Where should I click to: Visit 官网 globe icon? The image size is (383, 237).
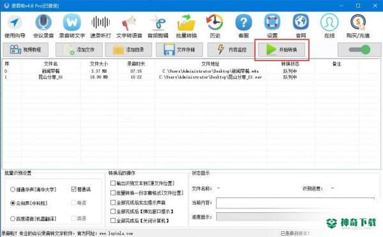(x=301, y=26)
